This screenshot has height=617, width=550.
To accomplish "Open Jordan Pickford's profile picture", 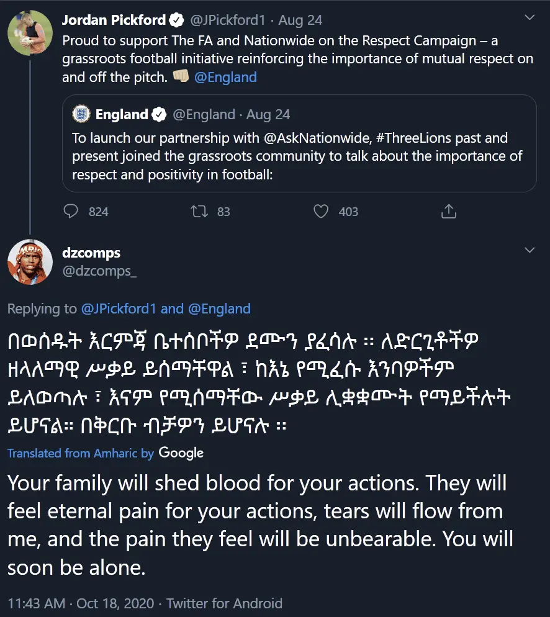I will click(30, 32).
